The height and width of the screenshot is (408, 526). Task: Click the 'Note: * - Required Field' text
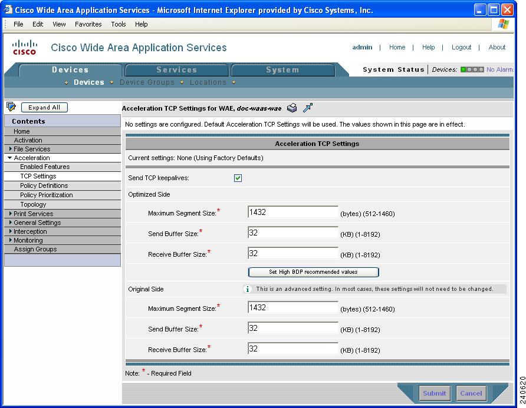[x=158, y=373]
